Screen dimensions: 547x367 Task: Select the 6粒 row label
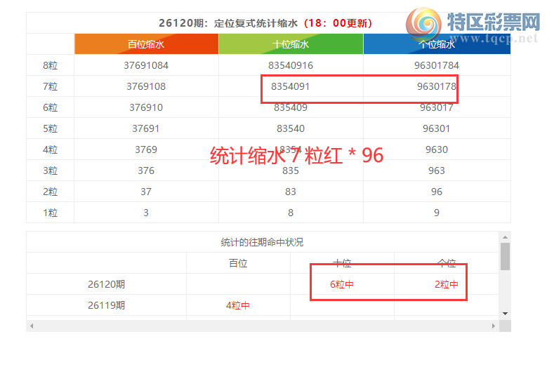pyautogui.click(x=51, y=107)
